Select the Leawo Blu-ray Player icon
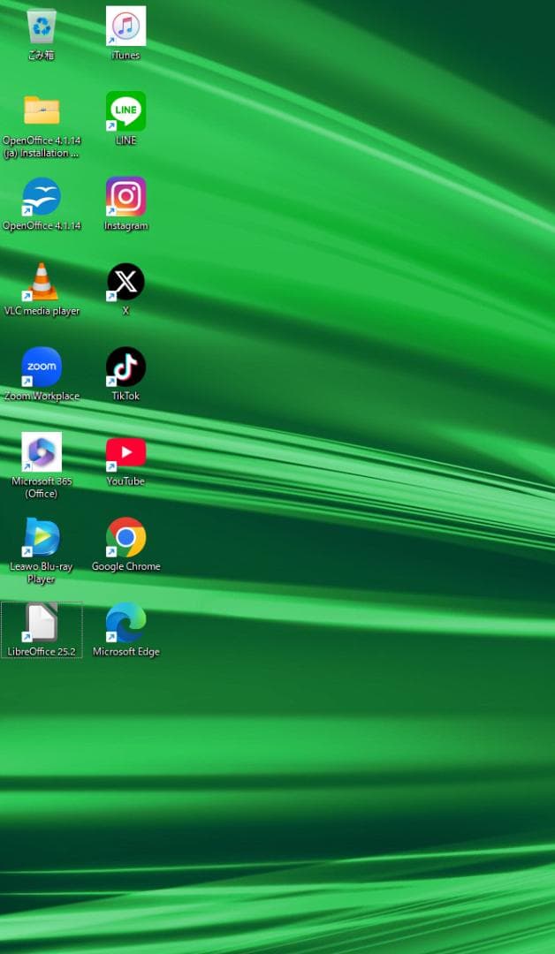Viewport: 555px width, 954px height. click(42, 537)
